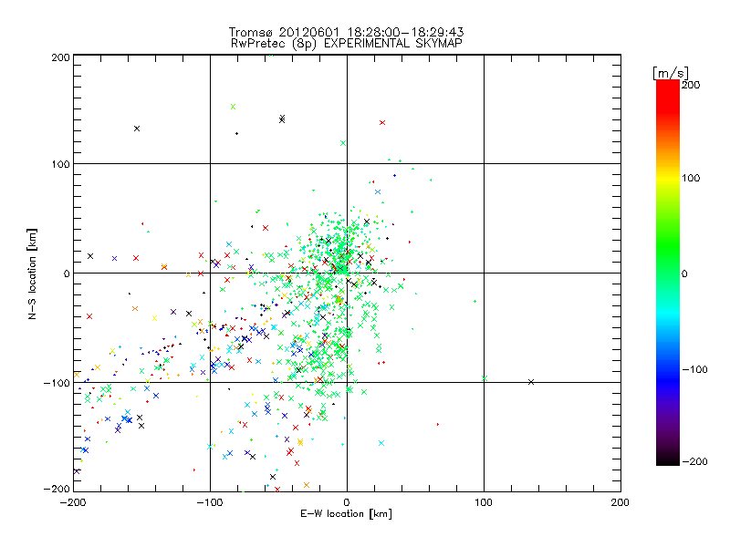Click the y-axis tick label -200

(57, 489)
